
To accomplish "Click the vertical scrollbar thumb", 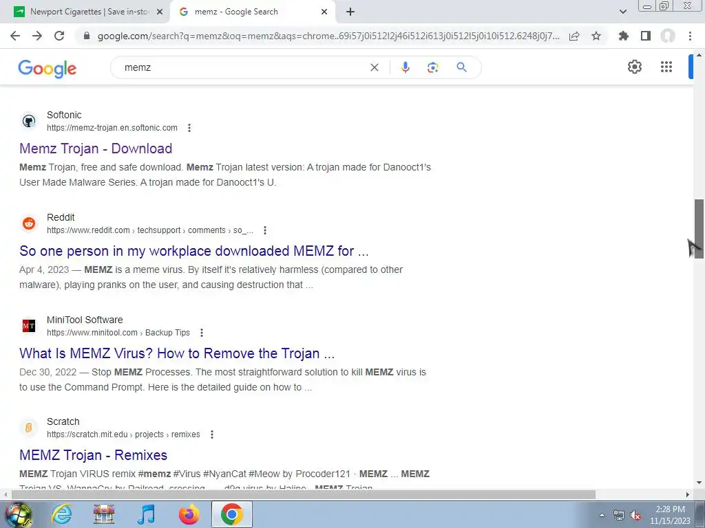I will pos(699,229).
